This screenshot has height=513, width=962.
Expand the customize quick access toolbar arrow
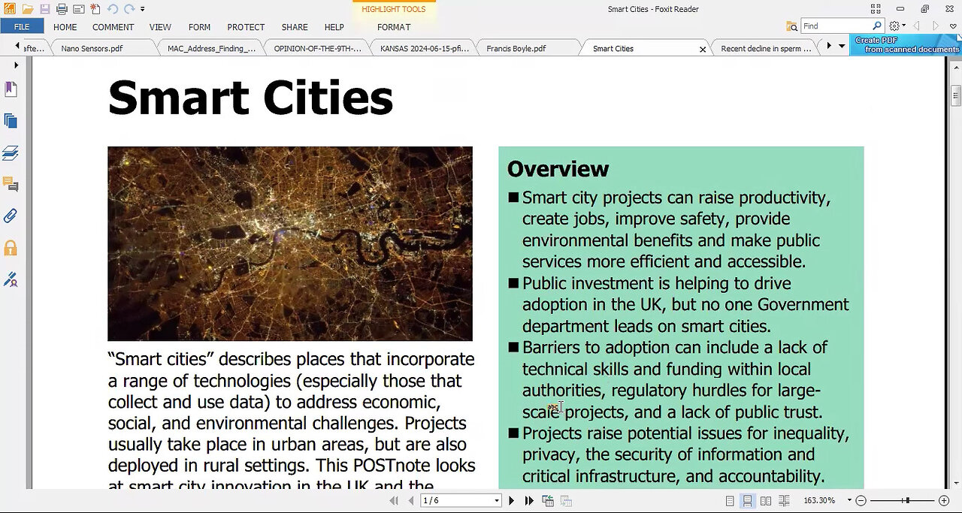point(143,9)
